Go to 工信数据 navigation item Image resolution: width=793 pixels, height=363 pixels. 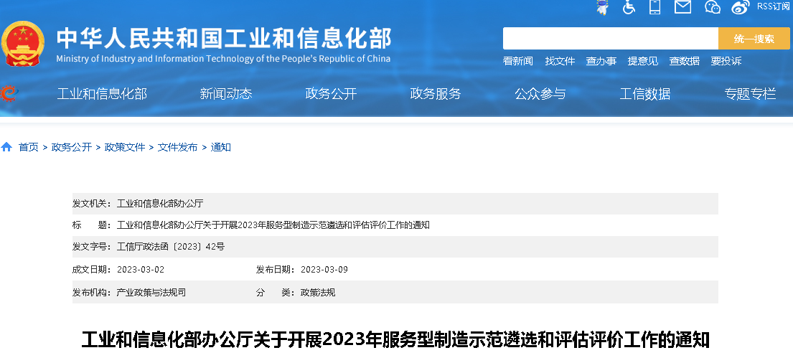click(645, 94)
